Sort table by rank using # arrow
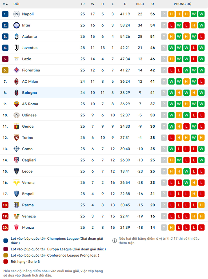 (5, 4)
